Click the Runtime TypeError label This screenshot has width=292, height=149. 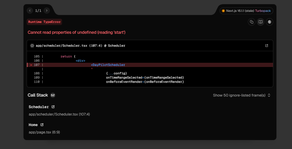click(x=44, y=22)
